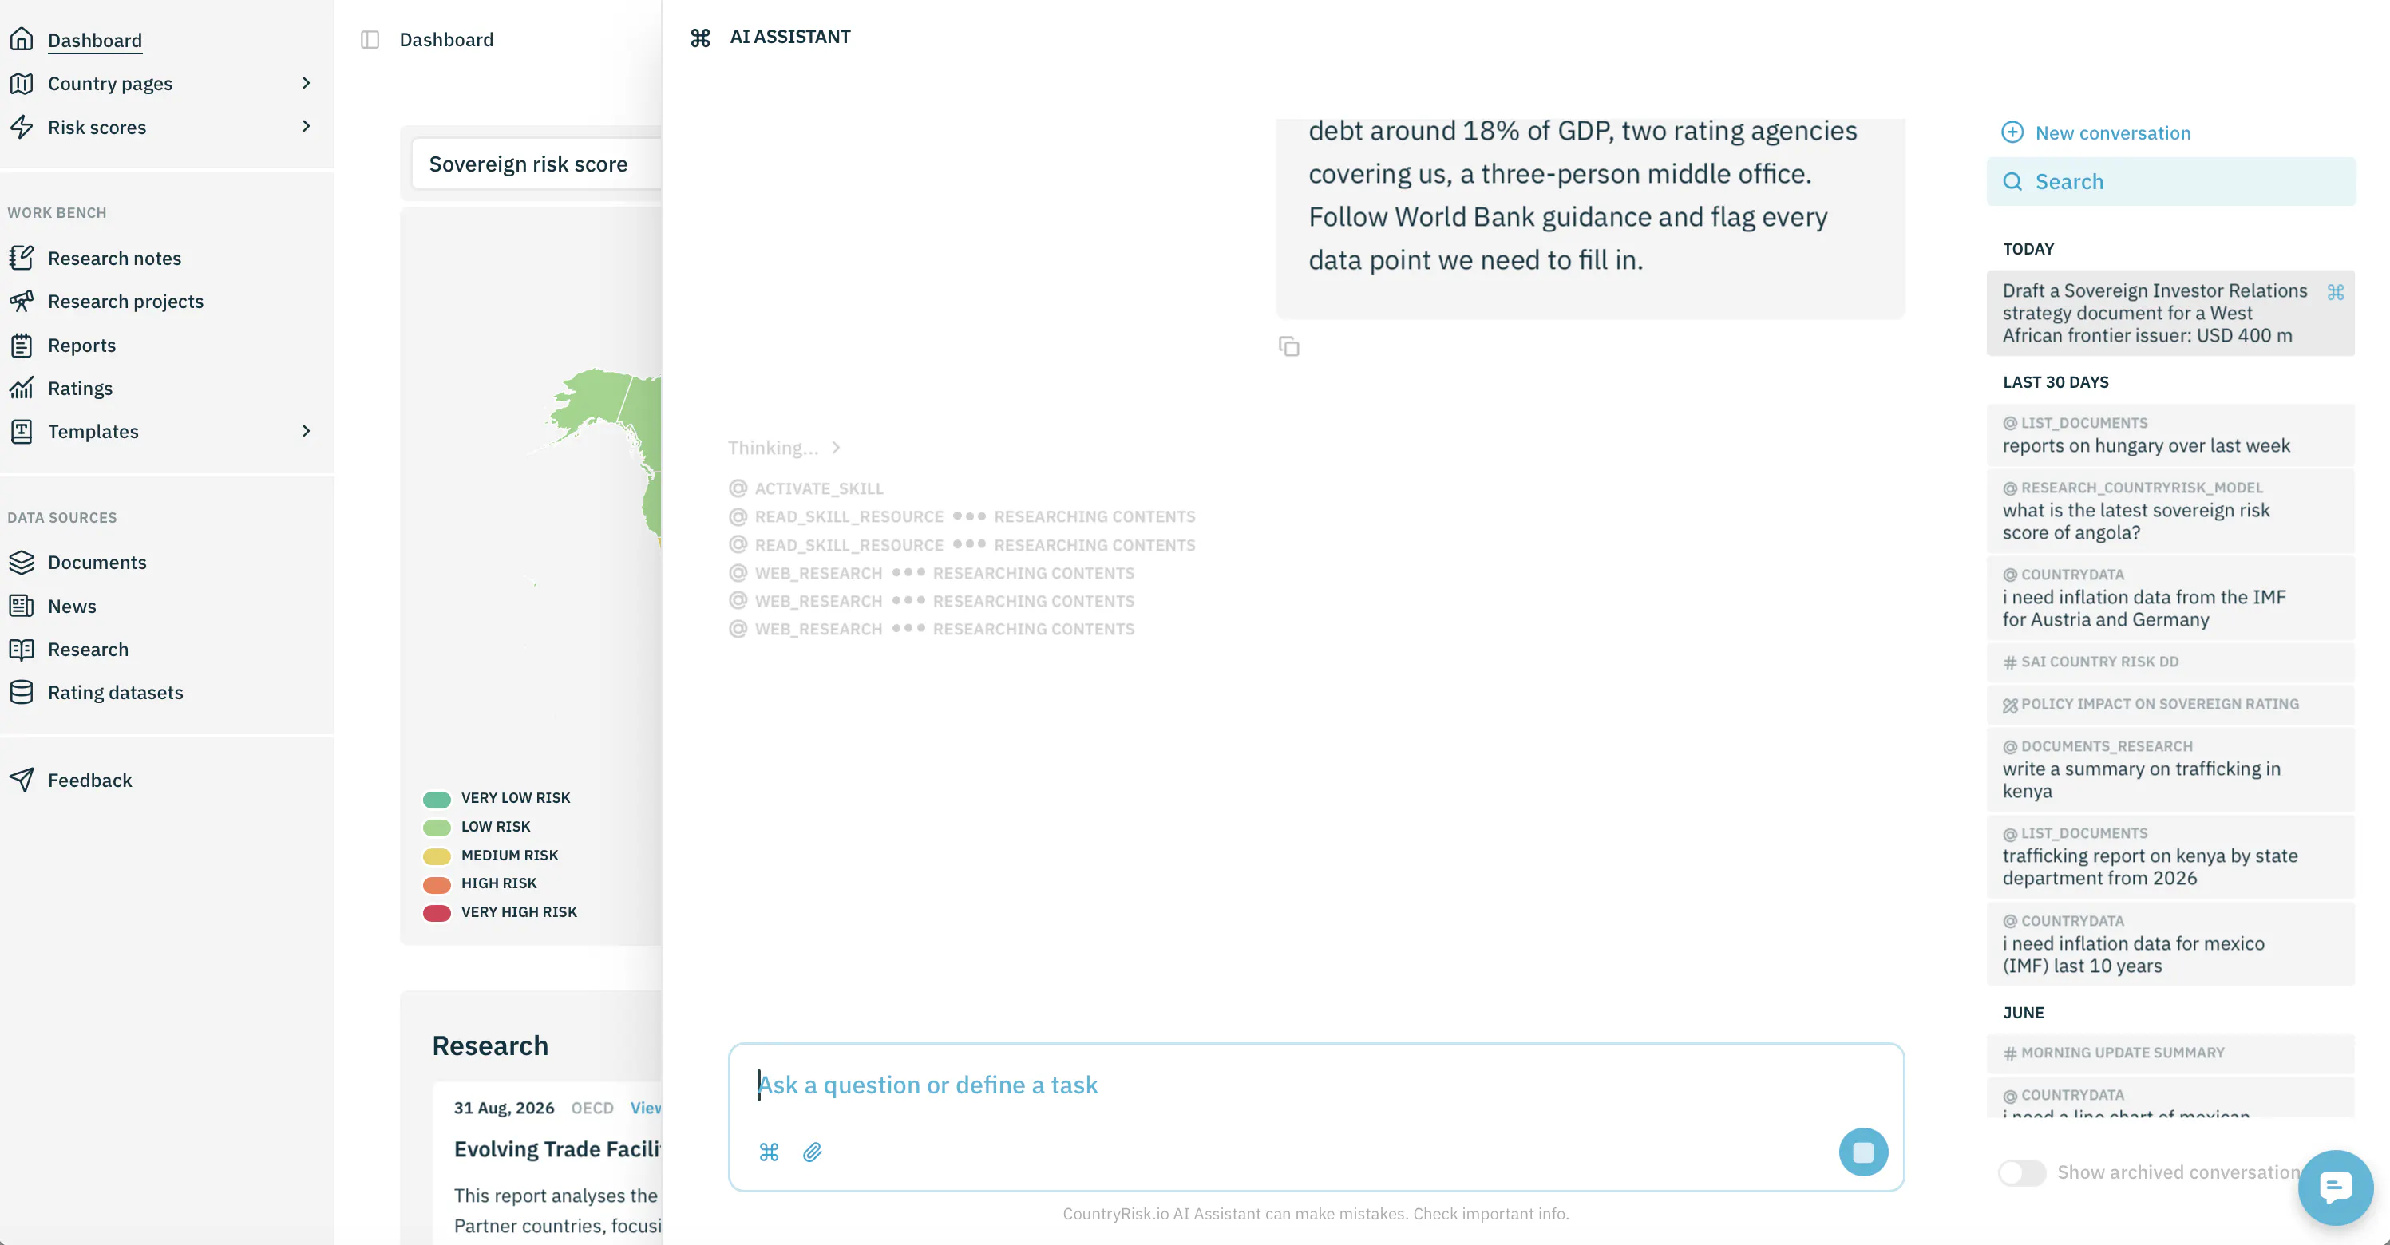This screenshot has width=2390, height=1245.
Task: Expand the Risk scores submenu arrow
Action: [x=307, y=126]
